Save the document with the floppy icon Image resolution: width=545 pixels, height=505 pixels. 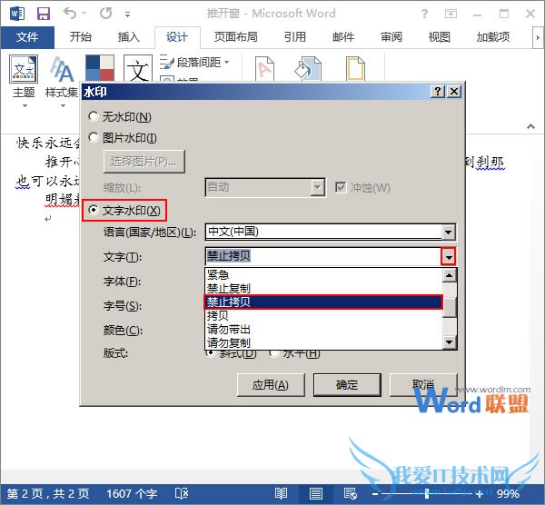pos(44,14)
